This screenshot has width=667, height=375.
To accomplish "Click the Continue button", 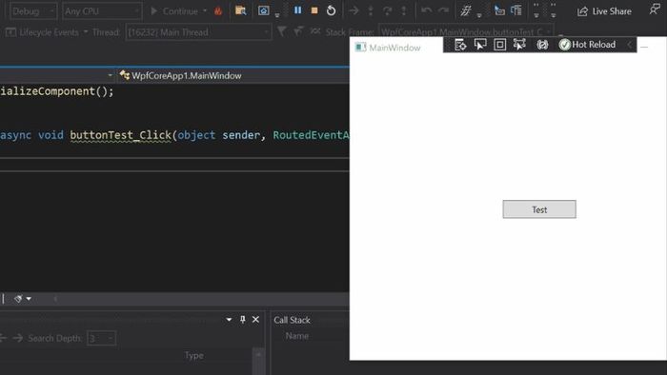I will coord(173,11).
